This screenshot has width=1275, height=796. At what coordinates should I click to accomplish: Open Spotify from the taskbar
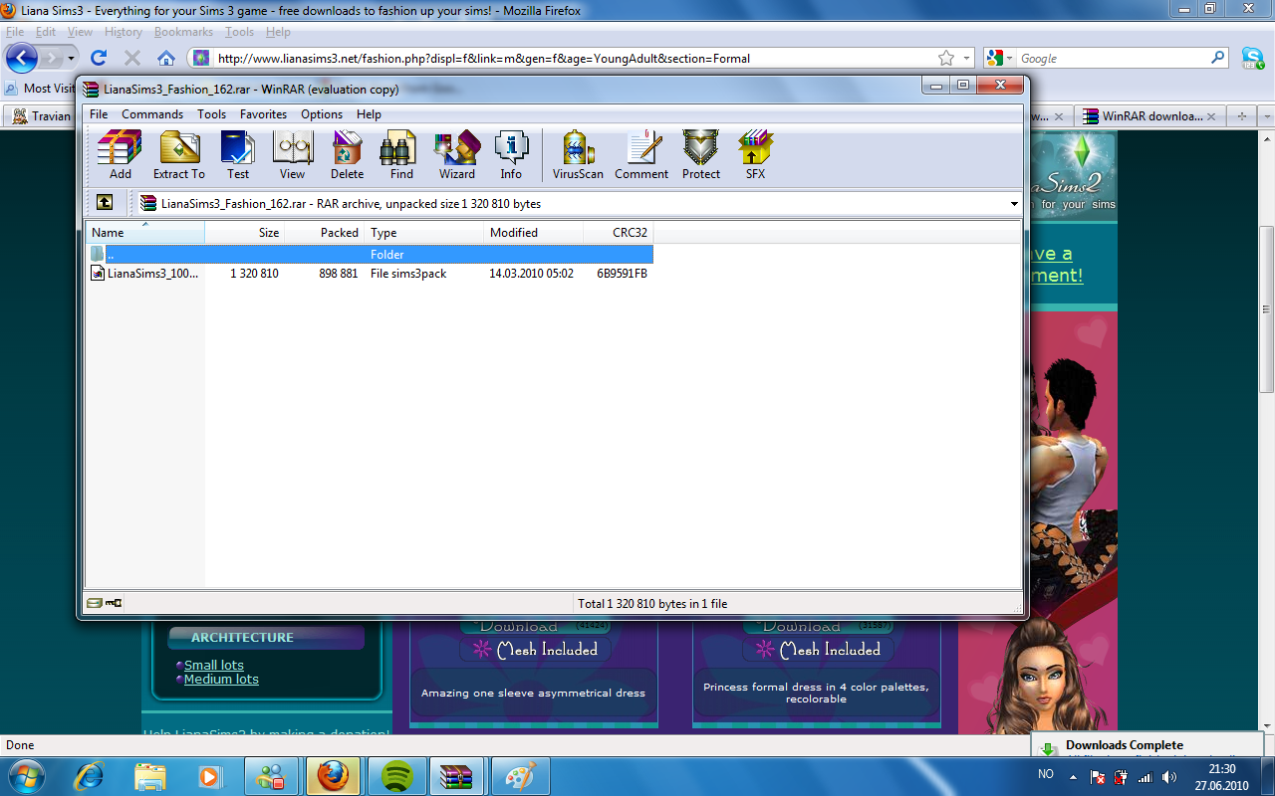397,776
